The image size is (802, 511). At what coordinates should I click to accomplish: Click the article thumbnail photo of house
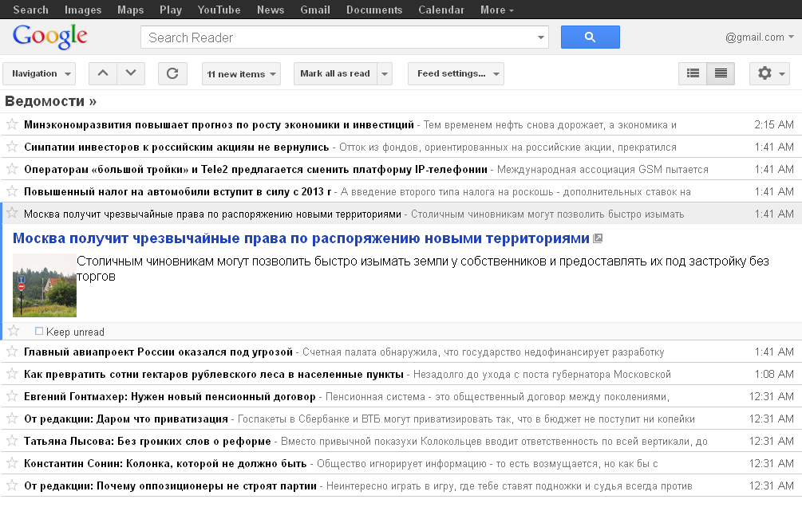click(x=45, y=285)
